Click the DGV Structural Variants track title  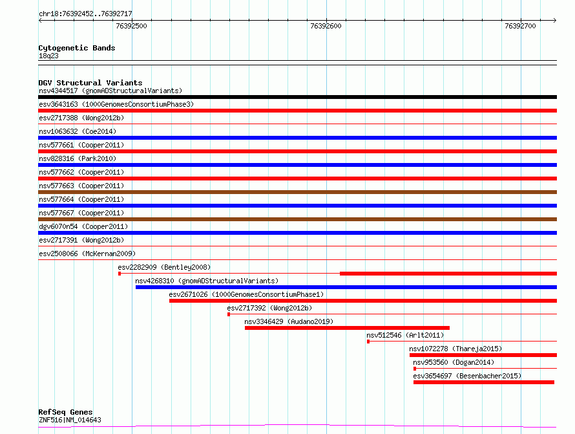[90, 83]
